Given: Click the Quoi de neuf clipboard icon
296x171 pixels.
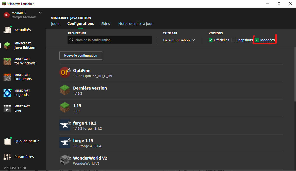Looking at the screenshot, I should [x=7, y=141].
